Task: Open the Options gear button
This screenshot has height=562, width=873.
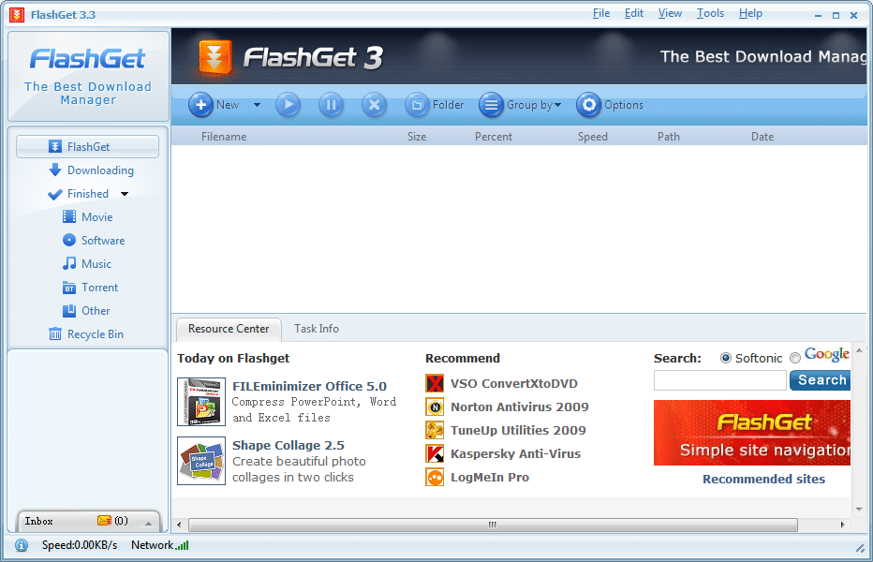Action: 610,105
